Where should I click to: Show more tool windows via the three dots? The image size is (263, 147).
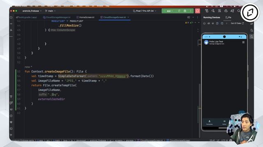coord(11,36)
